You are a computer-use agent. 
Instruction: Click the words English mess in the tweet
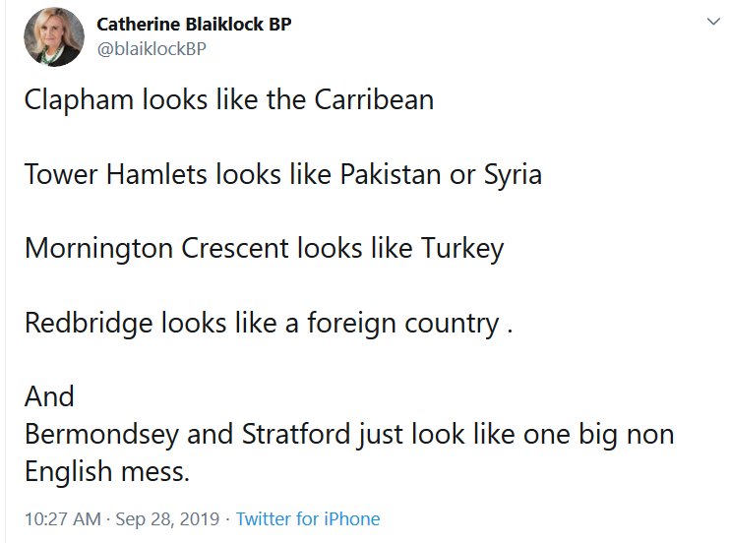pos(106,470)
